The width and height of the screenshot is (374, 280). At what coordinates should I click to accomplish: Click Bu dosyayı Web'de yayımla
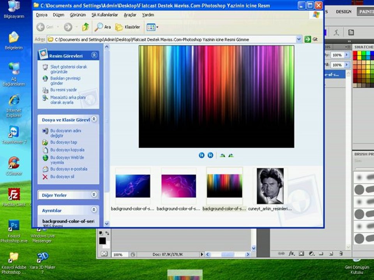[x=67, y=160]
